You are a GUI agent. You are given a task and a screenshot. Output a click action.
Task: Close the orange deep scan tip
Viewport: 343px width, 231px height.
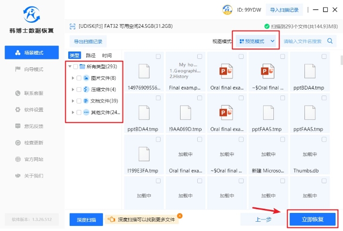tap(180, 216)
